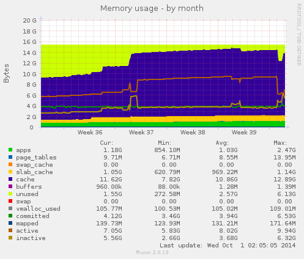This screenshot has width=304, height=259.
Task: Click slab_cache avg value 969.22M
Action: (x=224, y=172)
